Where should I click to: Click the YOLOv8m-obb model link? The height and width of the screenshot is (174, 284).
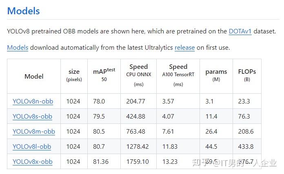[33, 131]
